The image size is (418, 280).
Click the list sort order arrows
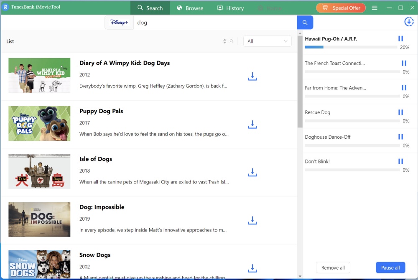coord(225,41)
